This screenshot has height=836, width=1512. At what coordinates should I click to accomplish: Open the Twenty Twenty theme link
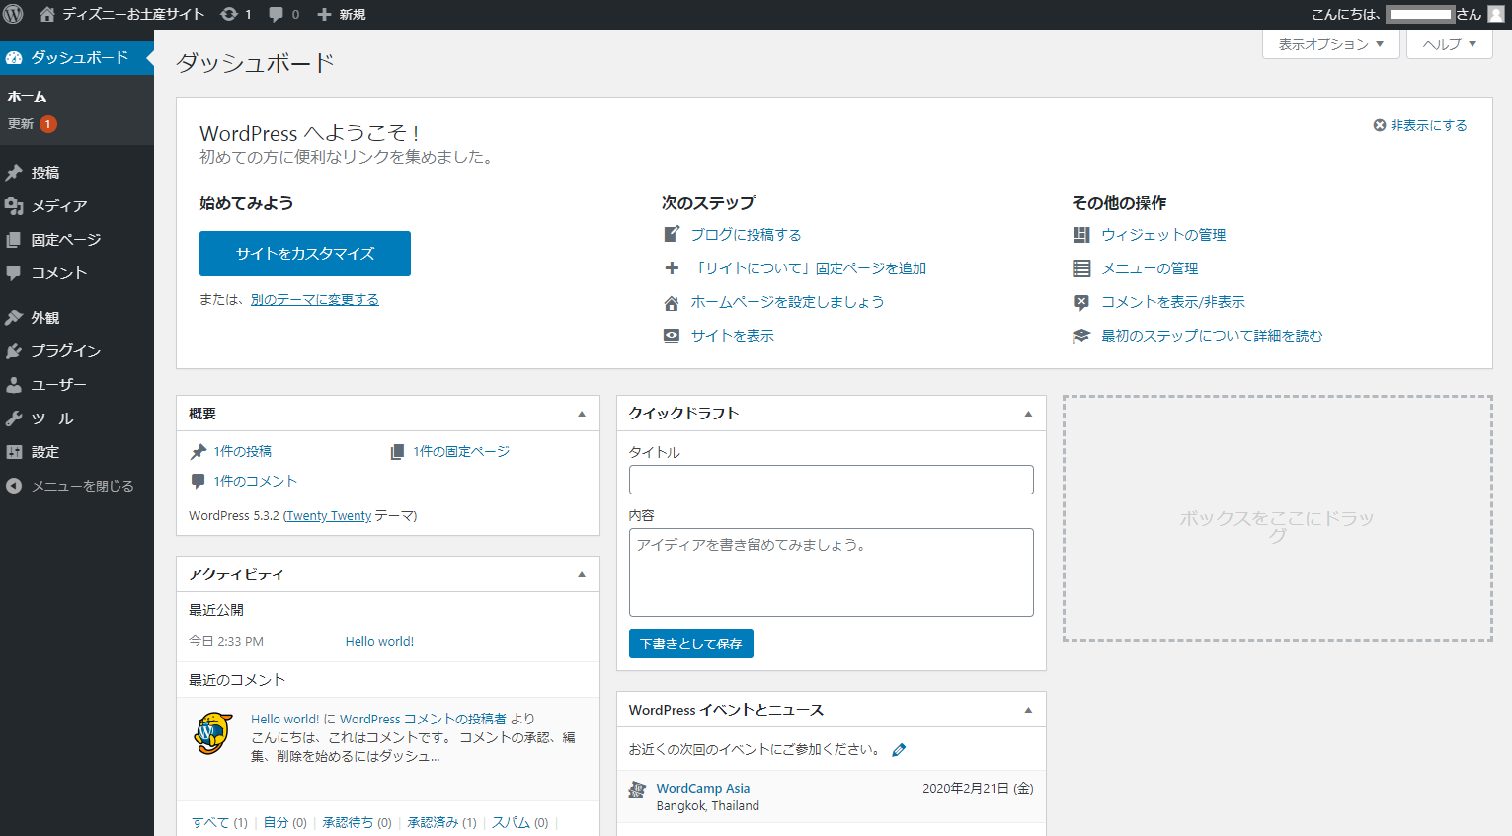[x=329, y=516]
